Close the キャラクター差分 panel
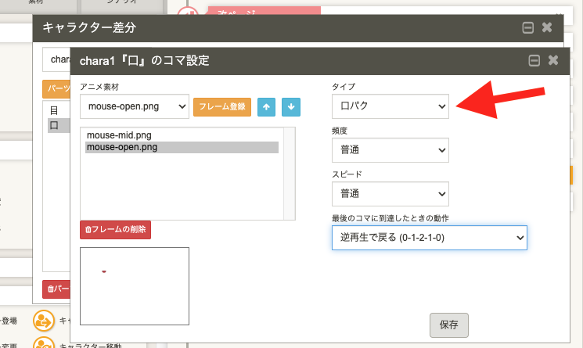583x348 pixels. 547,27
